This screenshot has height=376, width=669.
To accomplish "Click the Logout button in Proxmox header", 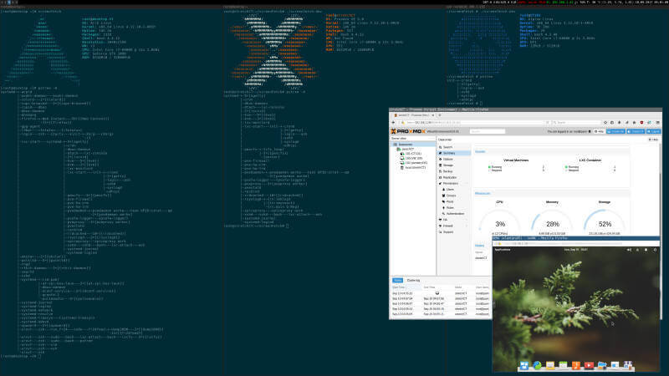I will pyautogui.click(x=654, y=131).
